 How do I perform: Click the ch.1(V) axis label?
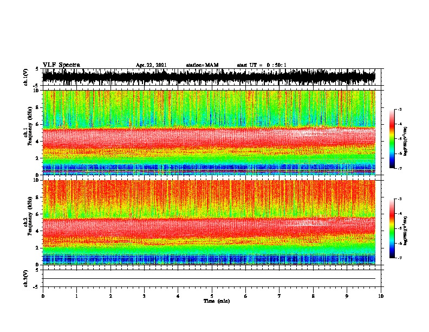(x=25, y=77)
